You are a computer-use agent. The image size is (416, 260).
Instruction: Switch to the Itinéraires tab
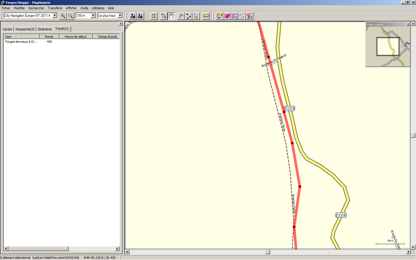tap(45, 29)
